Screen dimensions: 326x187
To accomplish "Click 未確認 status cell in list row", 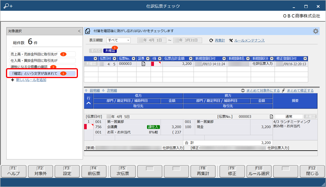I will pos(91,64).
